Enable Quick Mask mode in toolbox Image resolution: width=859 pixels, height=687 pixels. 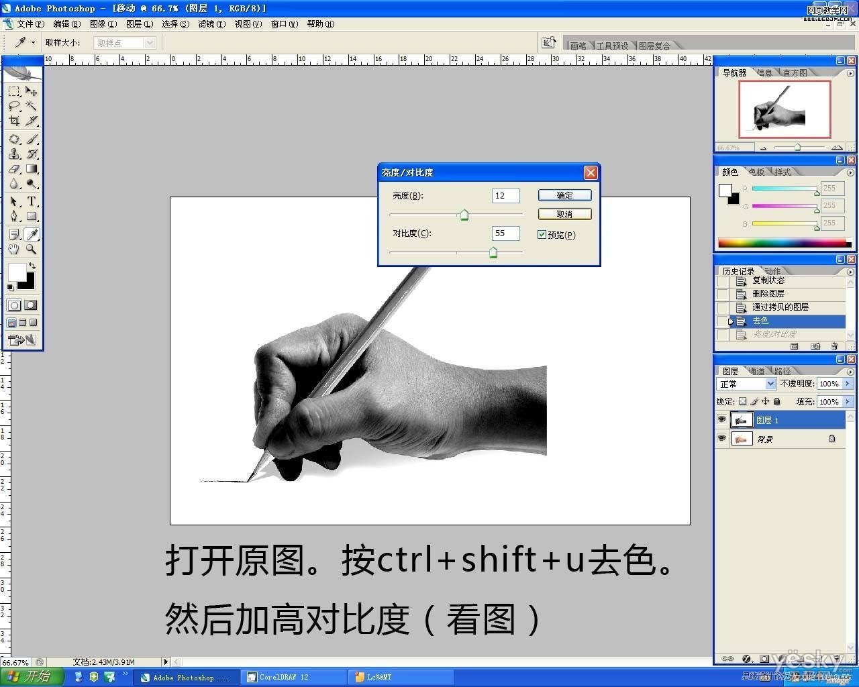pos(31,305)
